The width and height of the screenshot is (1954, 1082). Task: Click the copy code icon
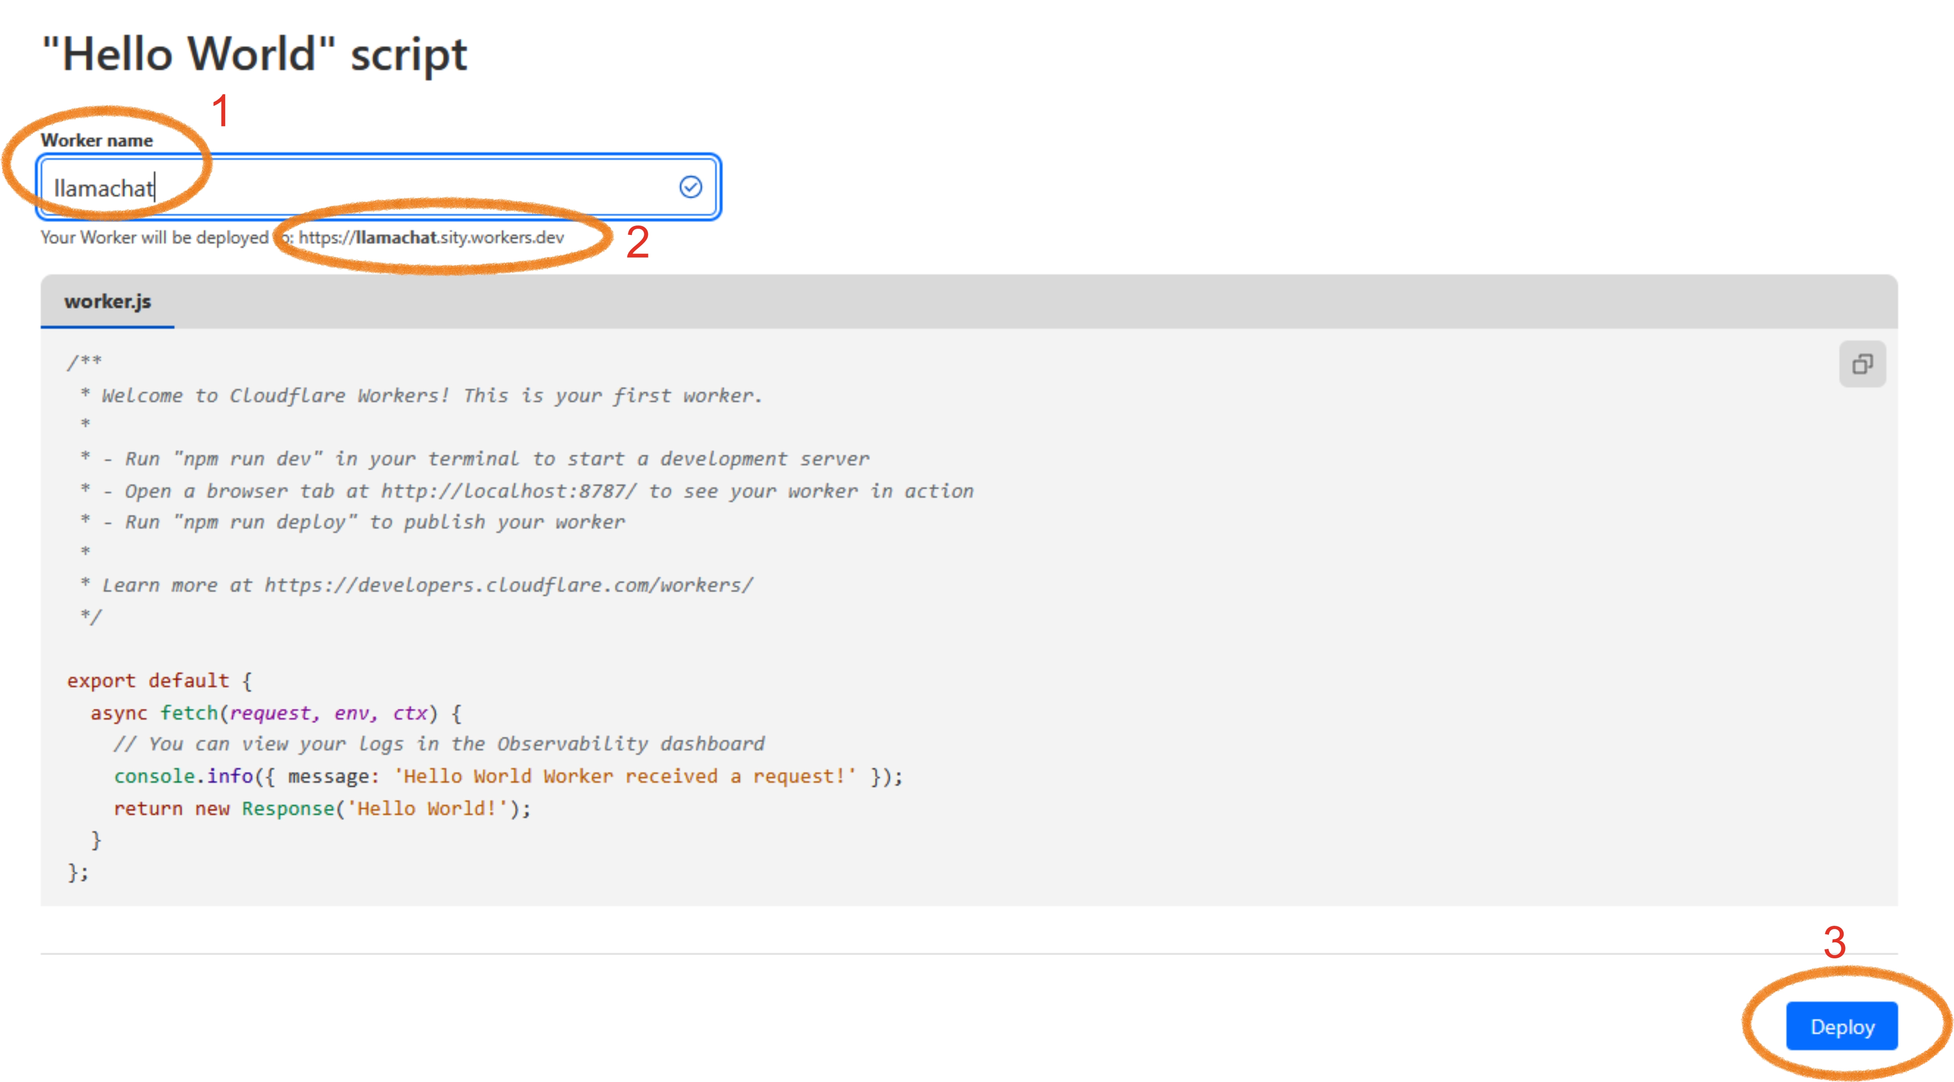pyautogui.click(x=1861, y=365)
